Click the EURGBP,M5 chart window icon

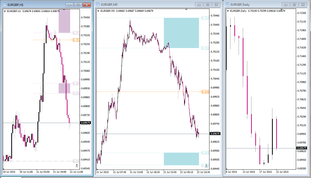98,4
